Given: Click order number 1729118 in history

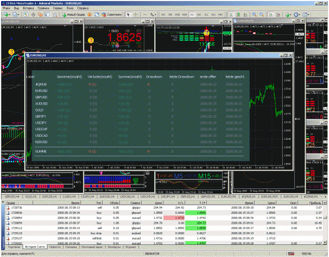Looking at the screenshot, I should (x=16, y=233).
